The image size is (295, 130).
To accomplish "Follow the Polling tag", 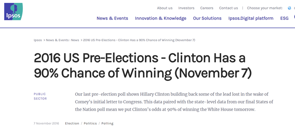I will pyautogui.click(x=107, y=123).
